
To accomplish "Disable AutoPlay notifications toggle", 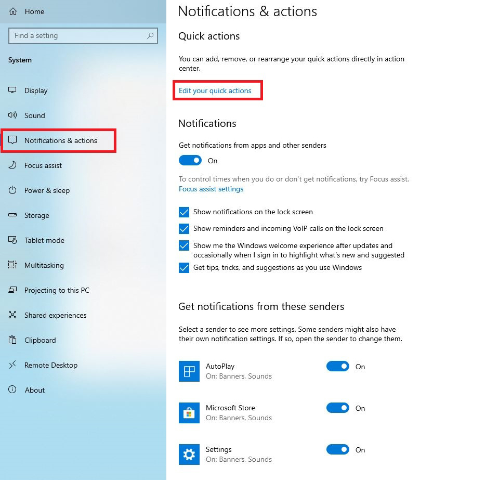I will [x=338, y=367].
